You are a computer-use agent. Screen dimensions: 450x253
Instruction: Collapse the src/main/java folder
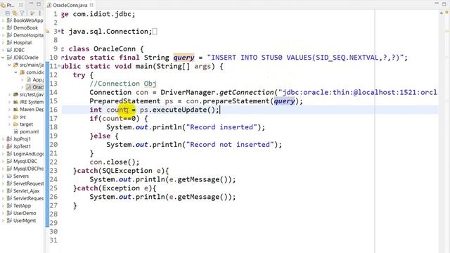(x=9, y=65)
